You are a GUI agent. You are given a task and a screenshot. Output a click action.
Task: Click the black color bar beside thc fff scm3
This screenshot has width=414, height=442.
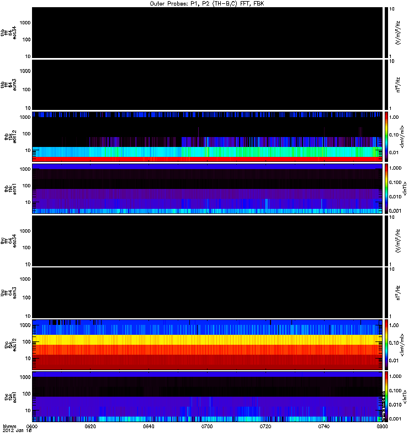click(x=386, y=293)
